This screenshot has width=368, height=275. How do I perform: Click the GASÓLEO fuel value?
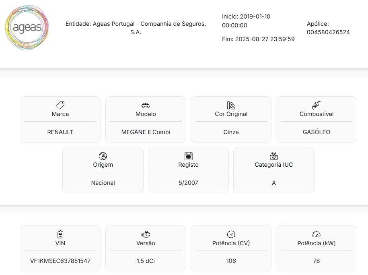pyautogui.click(x=317, y=132)
